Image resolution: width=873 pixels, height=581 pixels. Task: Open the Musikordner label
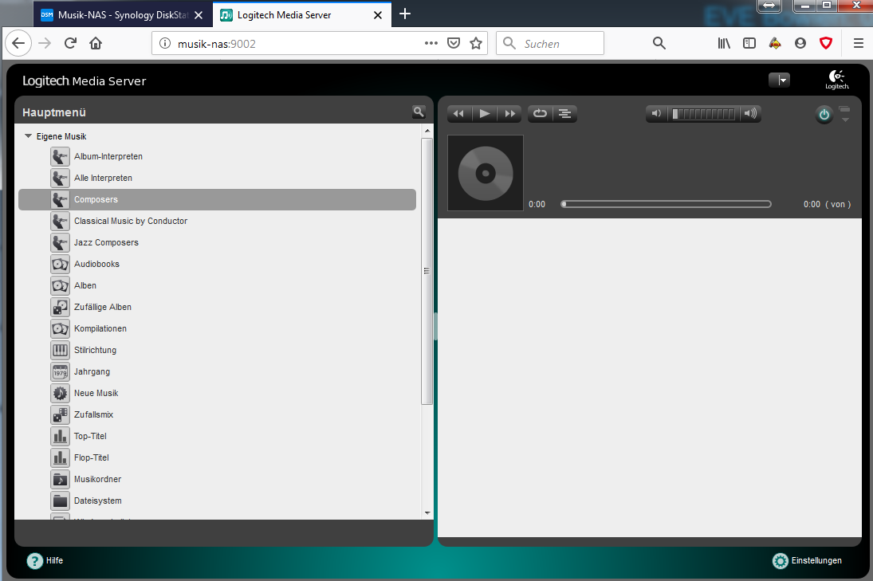coord(97,479)
